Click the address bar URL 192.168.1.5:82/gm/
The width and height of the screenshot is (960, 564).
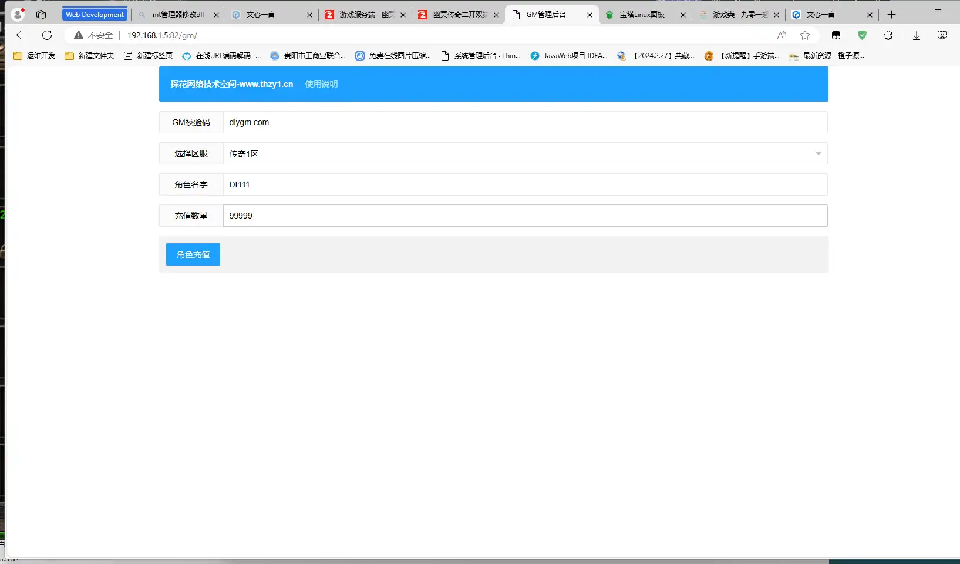pyautogui.click(x=162, y=35)
